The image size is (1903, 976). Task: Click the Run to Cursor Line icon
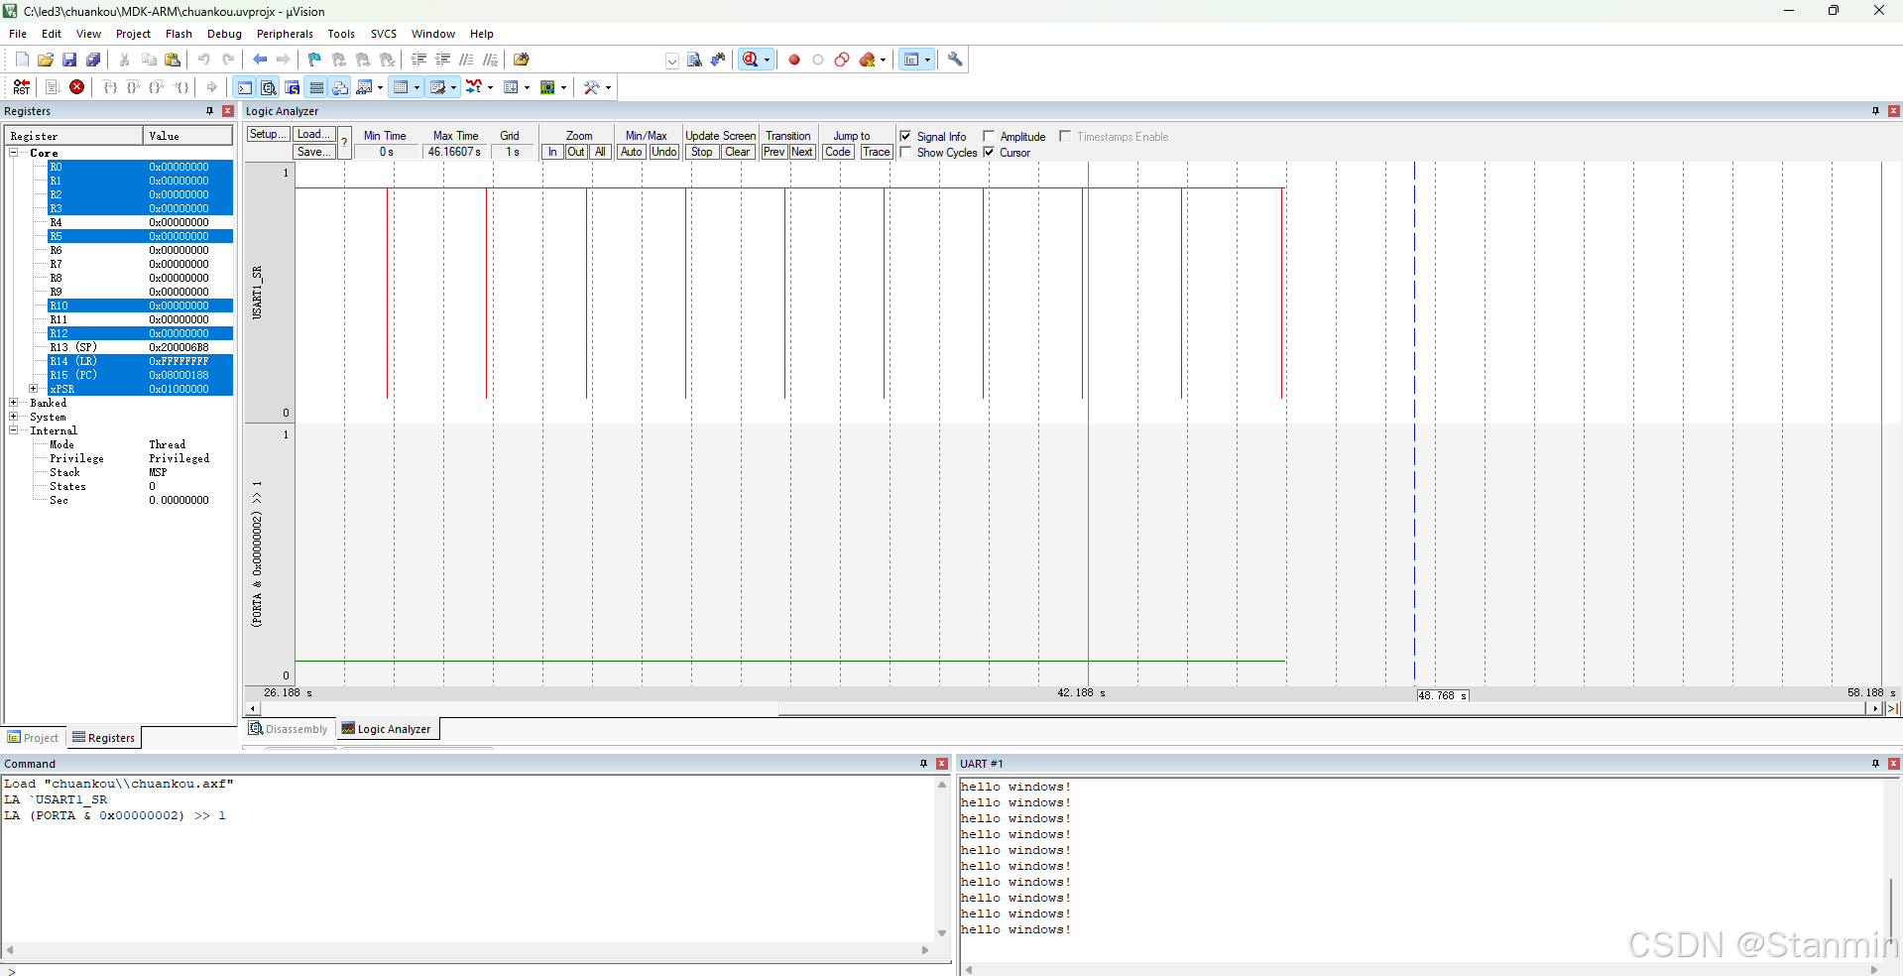click(x=181, y=87)
